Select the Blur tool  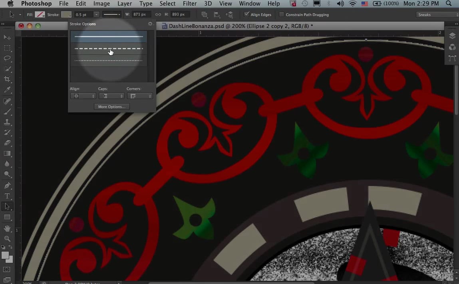(x=7, y=164)
